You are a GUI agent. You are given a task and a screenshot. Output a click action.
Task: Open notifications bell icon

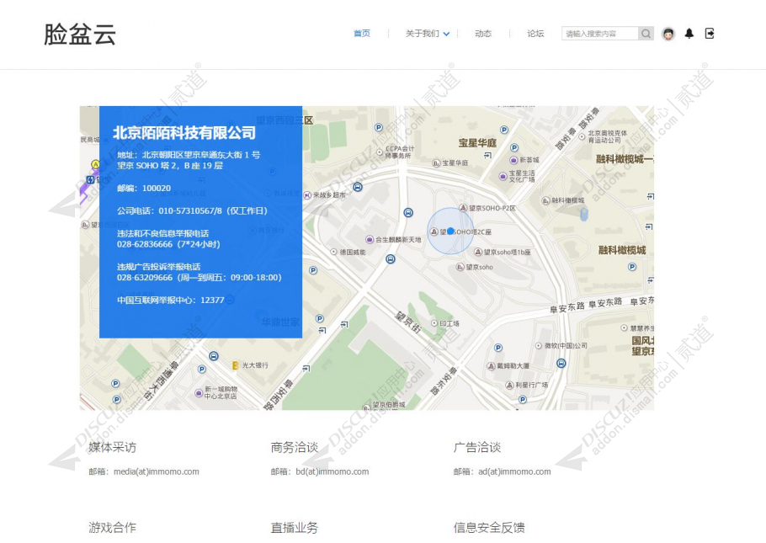[689, 33]
